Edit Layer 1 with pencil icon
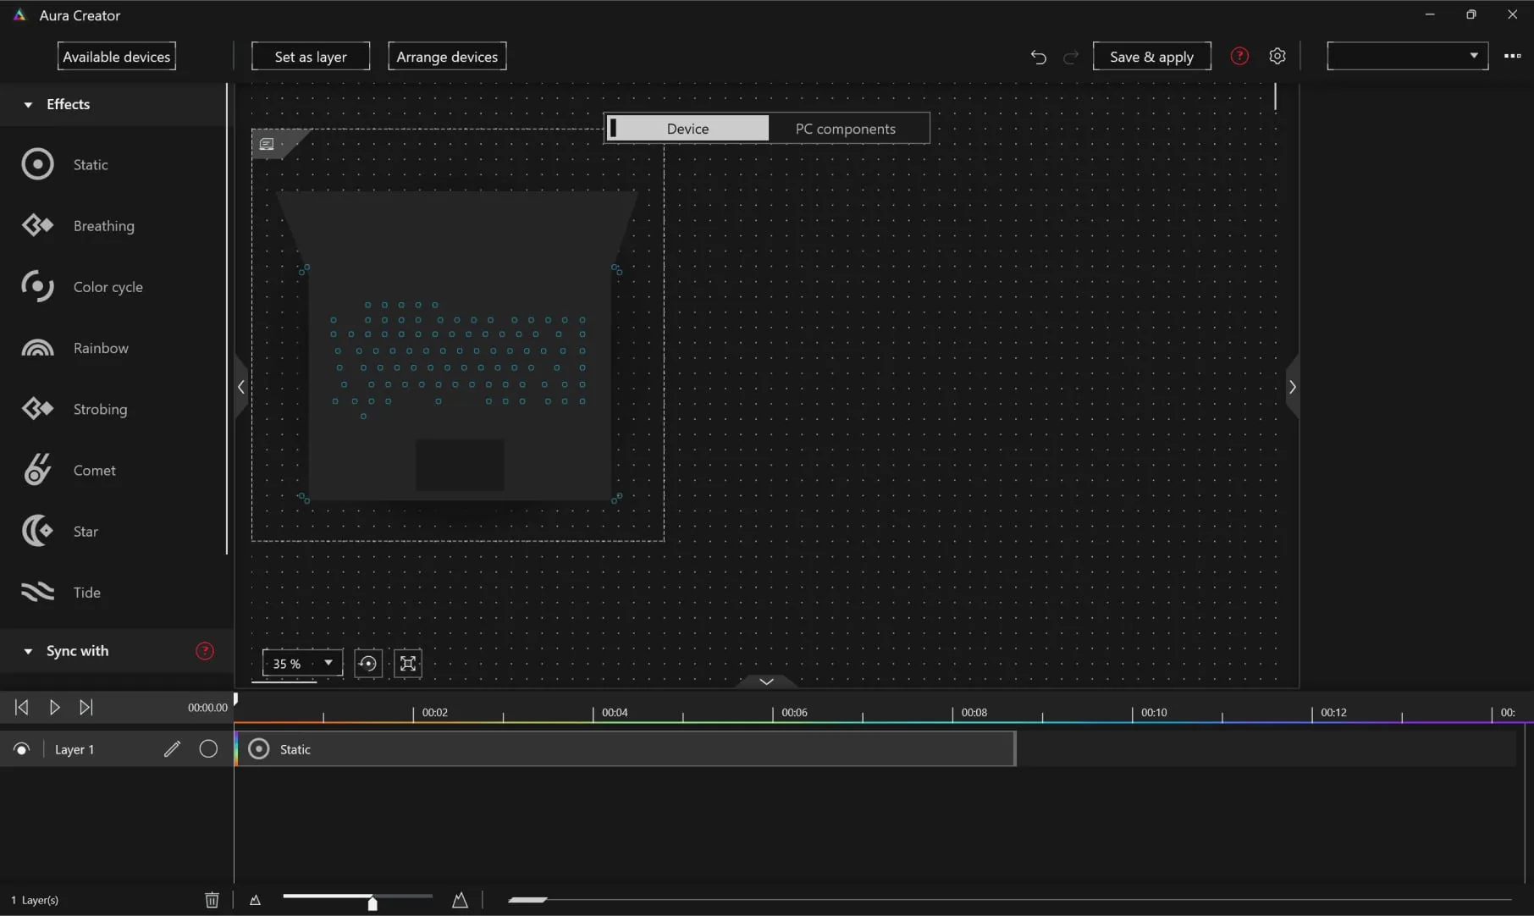The image size is (1534, 916). [172, 749]
